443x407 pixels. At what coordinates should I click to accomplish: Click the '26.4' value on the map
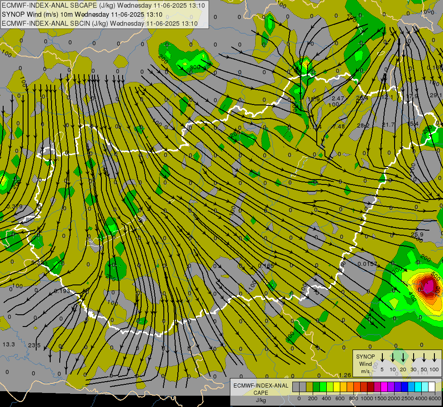(362, 98)
